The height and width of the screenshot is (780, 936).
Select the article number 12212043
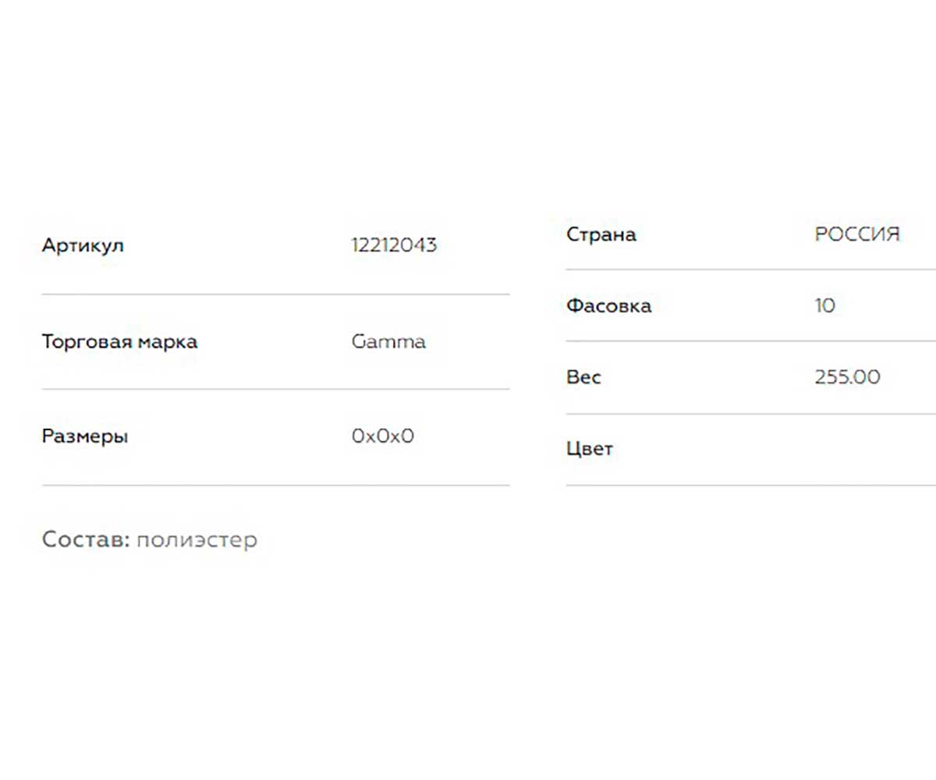tap(394, 245)
